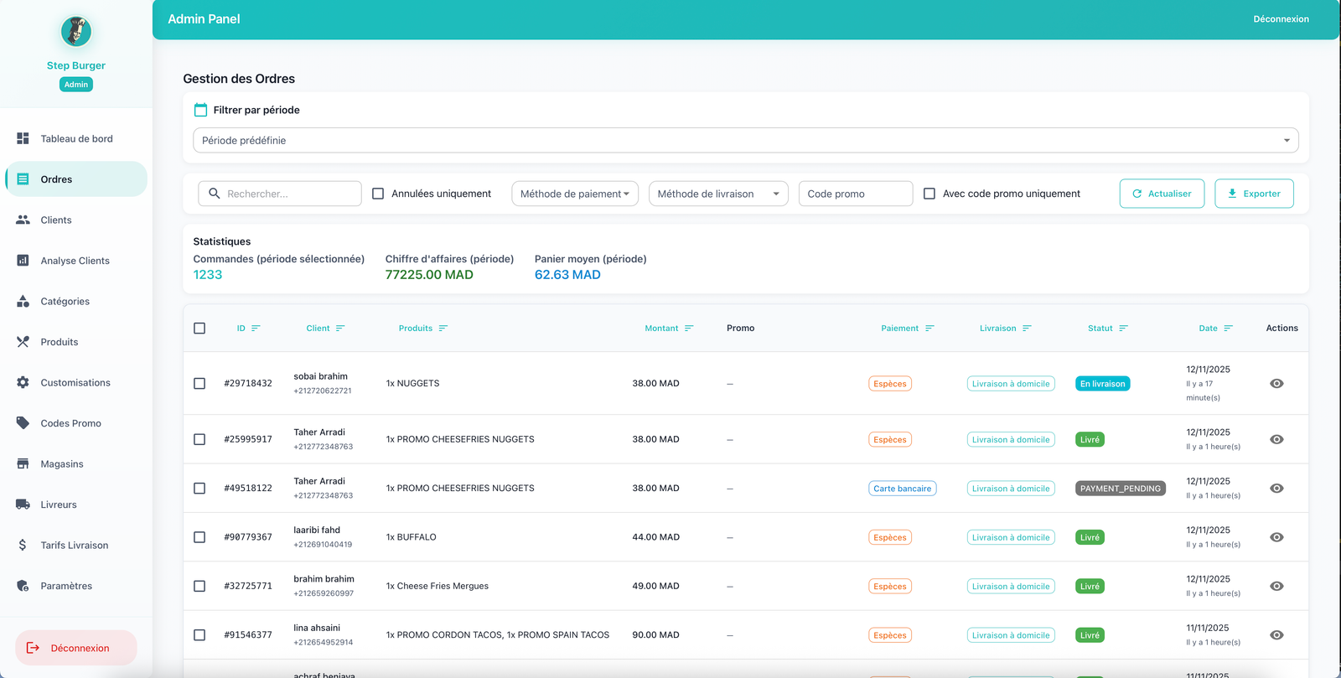Open Paramètres in sidebar
Image resolution: width=1341 pixels, height=678 pixels.
(x=76, y=586)
